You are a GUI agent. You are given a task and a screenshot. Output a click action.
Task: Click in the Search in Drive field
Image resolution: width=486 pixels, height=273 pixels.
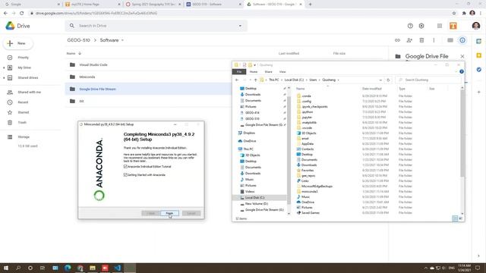click(155, 26)
